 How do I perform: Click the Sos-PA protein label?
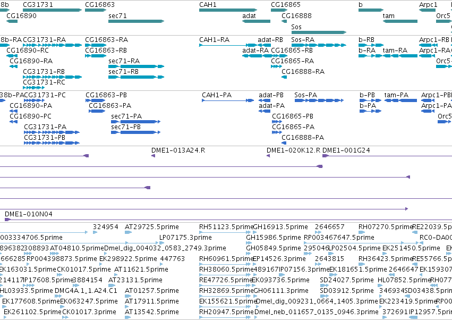(x=305, y=95)
